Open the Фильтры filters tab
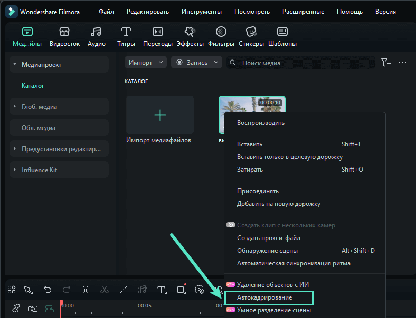The width and height of the screenshot is (416, 318). (221, 37)
